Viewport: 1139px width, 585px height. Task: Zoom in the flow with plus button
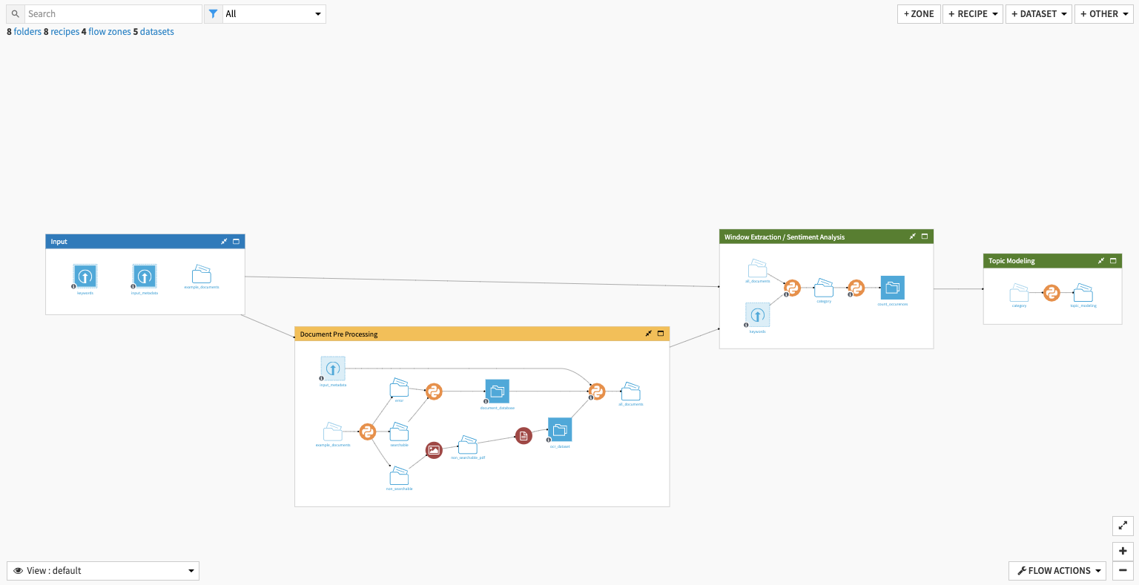click(x=1123, y=551)
